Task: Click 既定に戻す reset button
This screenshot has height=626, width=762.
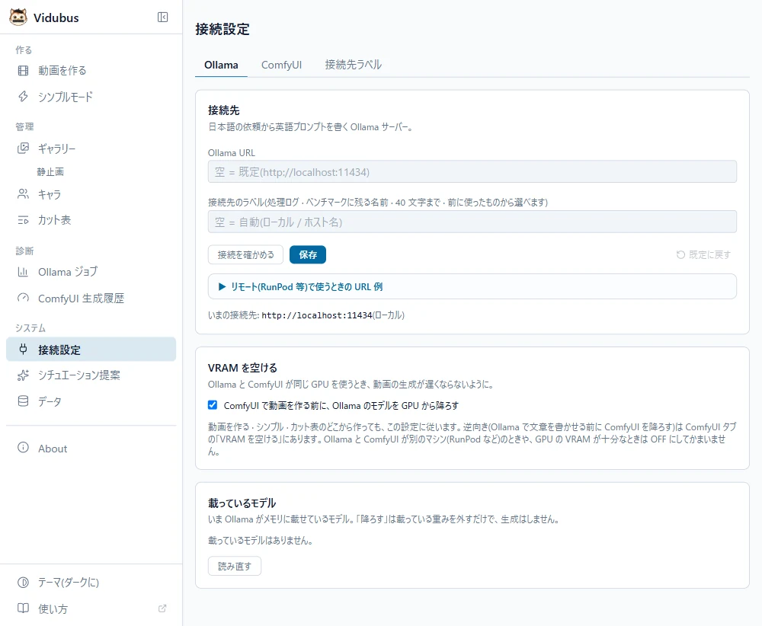Action: pos(703,254)
